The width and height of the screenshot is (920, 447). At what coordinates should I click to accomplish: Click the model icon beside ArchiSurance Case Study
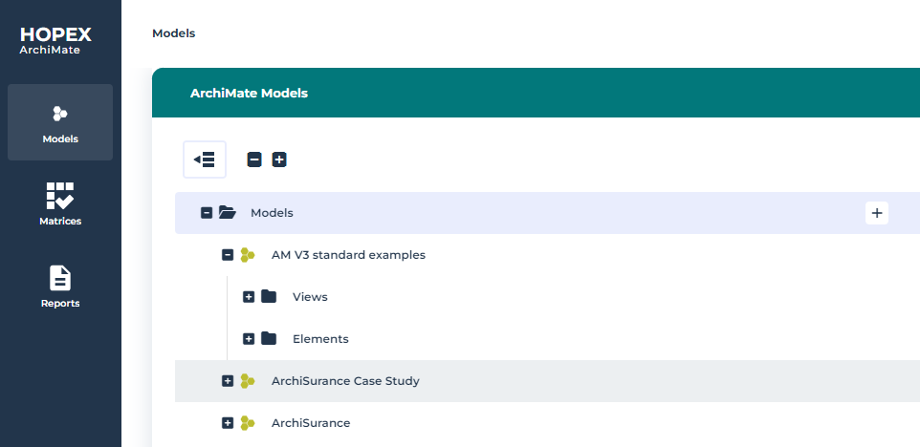coord(248,381)
